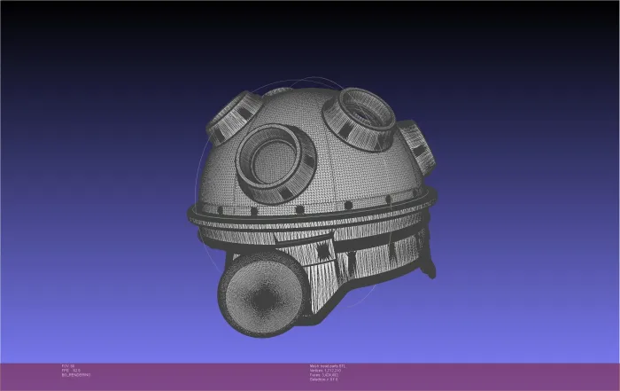620x391 pixels.
Task: Click the small tab protruding at the lower right
Action: pos(430,266)
